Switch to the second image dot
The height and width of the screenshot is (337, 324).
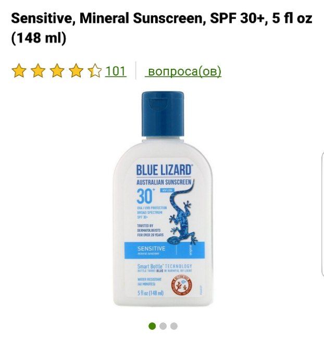[163, 326]
